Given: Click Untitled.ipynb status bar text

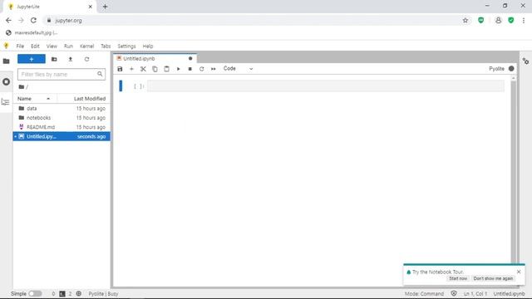Looking at the screenshot, I should (509, 294).
